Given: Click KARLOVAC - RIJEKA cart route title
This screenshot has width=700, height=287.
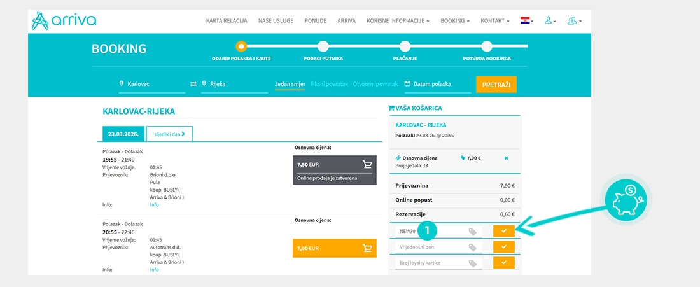Looking at the screenshot, I should 421,125.
